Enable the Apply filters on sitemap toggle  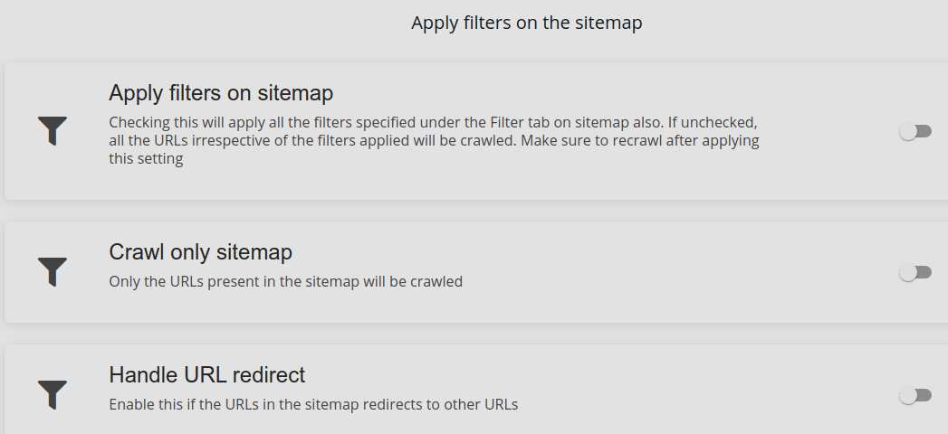(915, 132)
